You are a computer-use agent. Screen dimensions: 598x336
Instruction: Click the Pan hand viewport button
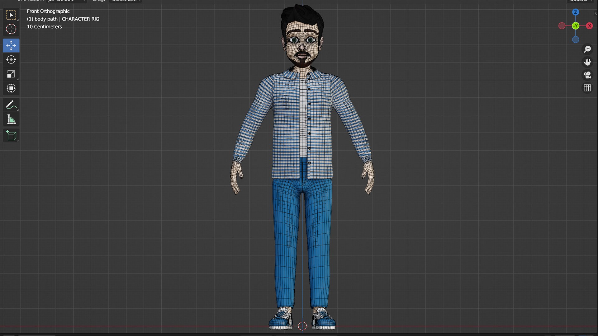pos(587,62)
